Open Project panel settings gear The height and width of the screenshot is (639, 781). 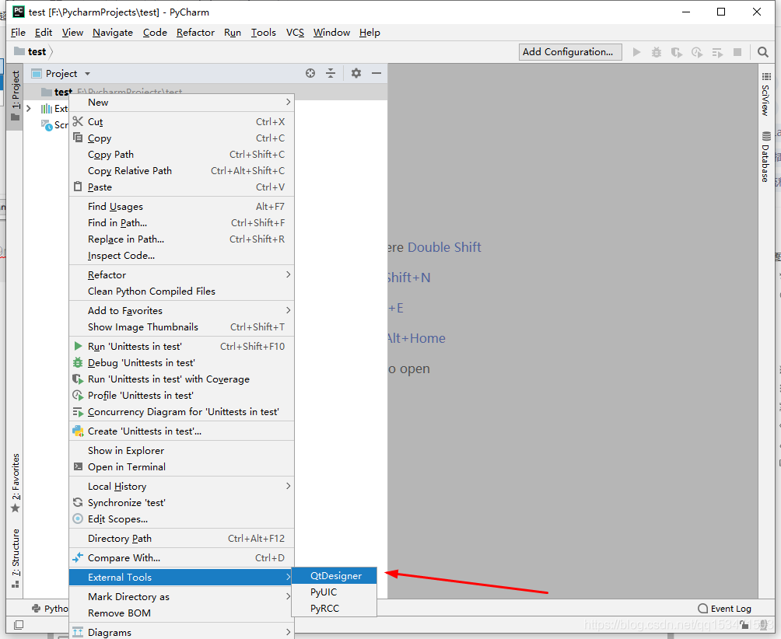click(355, 73)
